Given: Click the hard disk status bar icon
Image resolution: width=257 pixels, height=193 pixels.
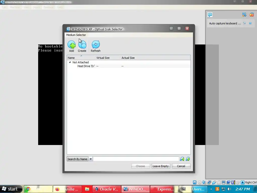Looking at the screenshot, I should pos(195,182).
